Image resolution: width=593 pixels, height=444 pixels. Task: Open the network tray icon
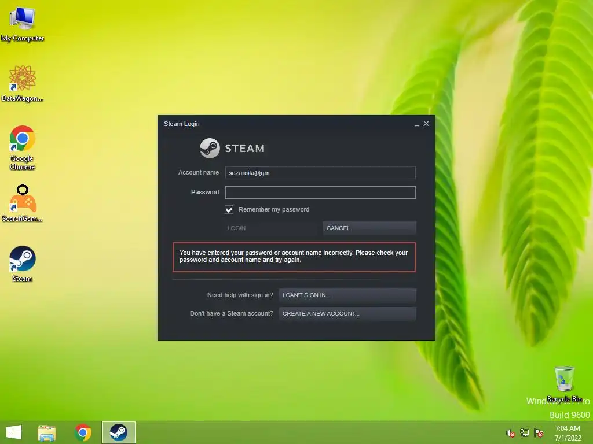(x=525, y=433)
